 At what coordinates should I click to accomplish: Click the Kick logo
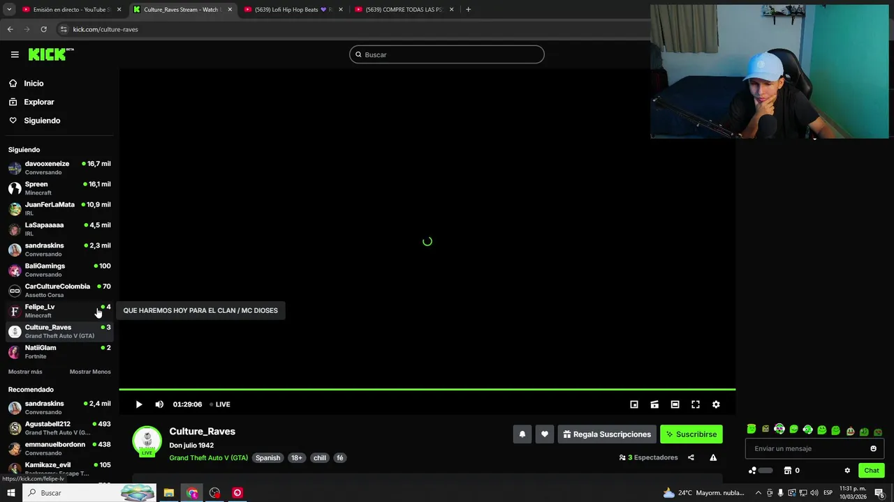pyautogui.click(x=51, y=54)
